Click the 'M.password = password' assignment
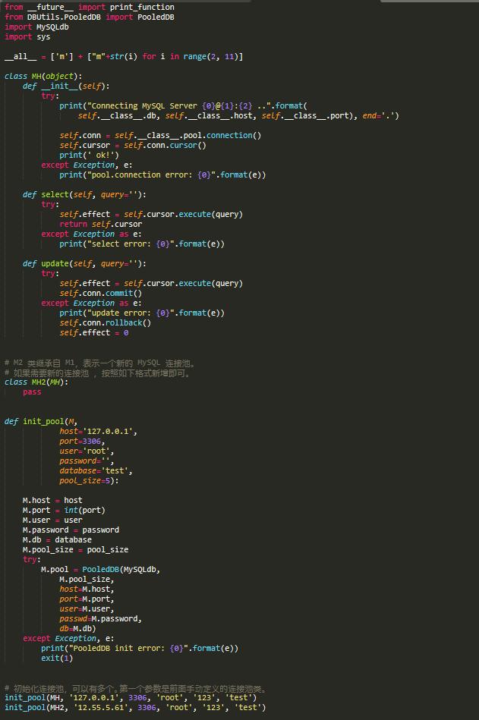Screen dimensions: 479x720 click(71, 530)
